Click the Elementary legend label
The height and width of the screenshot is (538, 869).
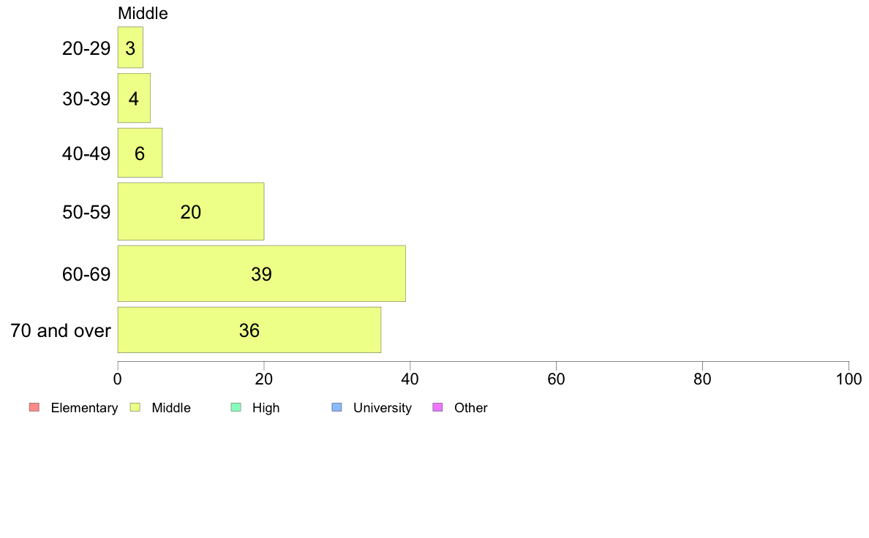(84, 408)
